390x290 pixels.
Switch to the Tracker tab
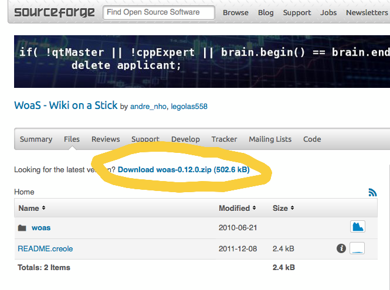pos(225,139)
